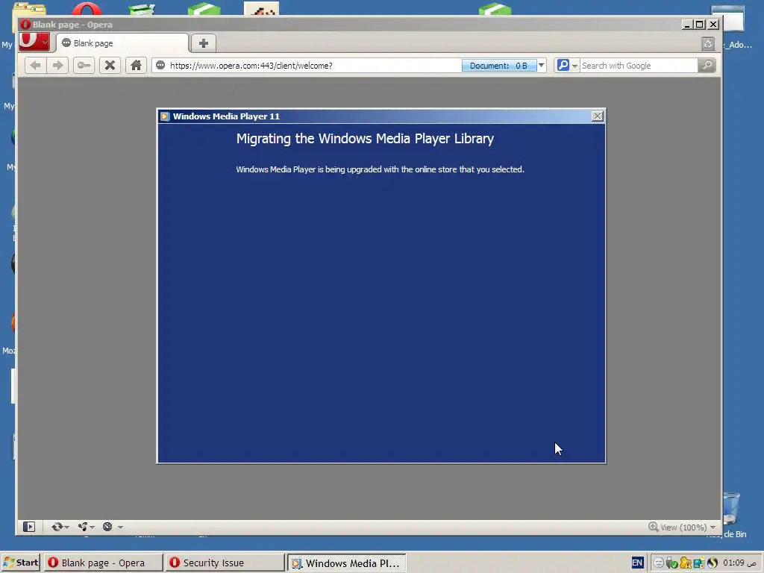Activate Windows Media Player taskbar button

346,563
